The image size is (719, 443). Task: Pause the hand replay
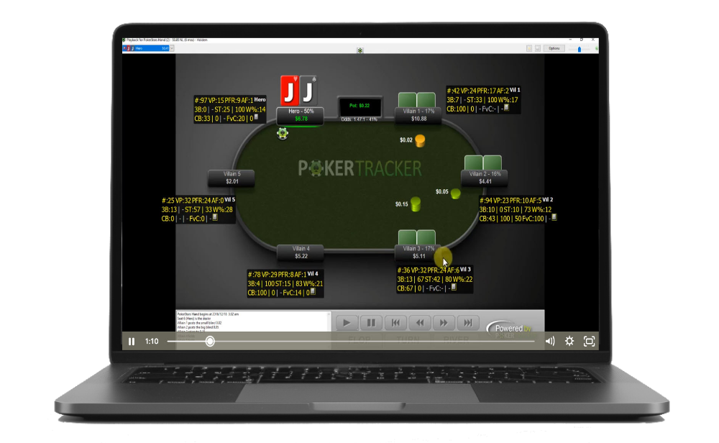point(370,323)
